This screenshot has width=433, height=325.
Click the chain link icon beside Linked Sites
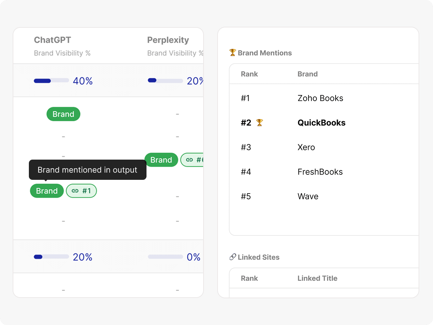232,257
